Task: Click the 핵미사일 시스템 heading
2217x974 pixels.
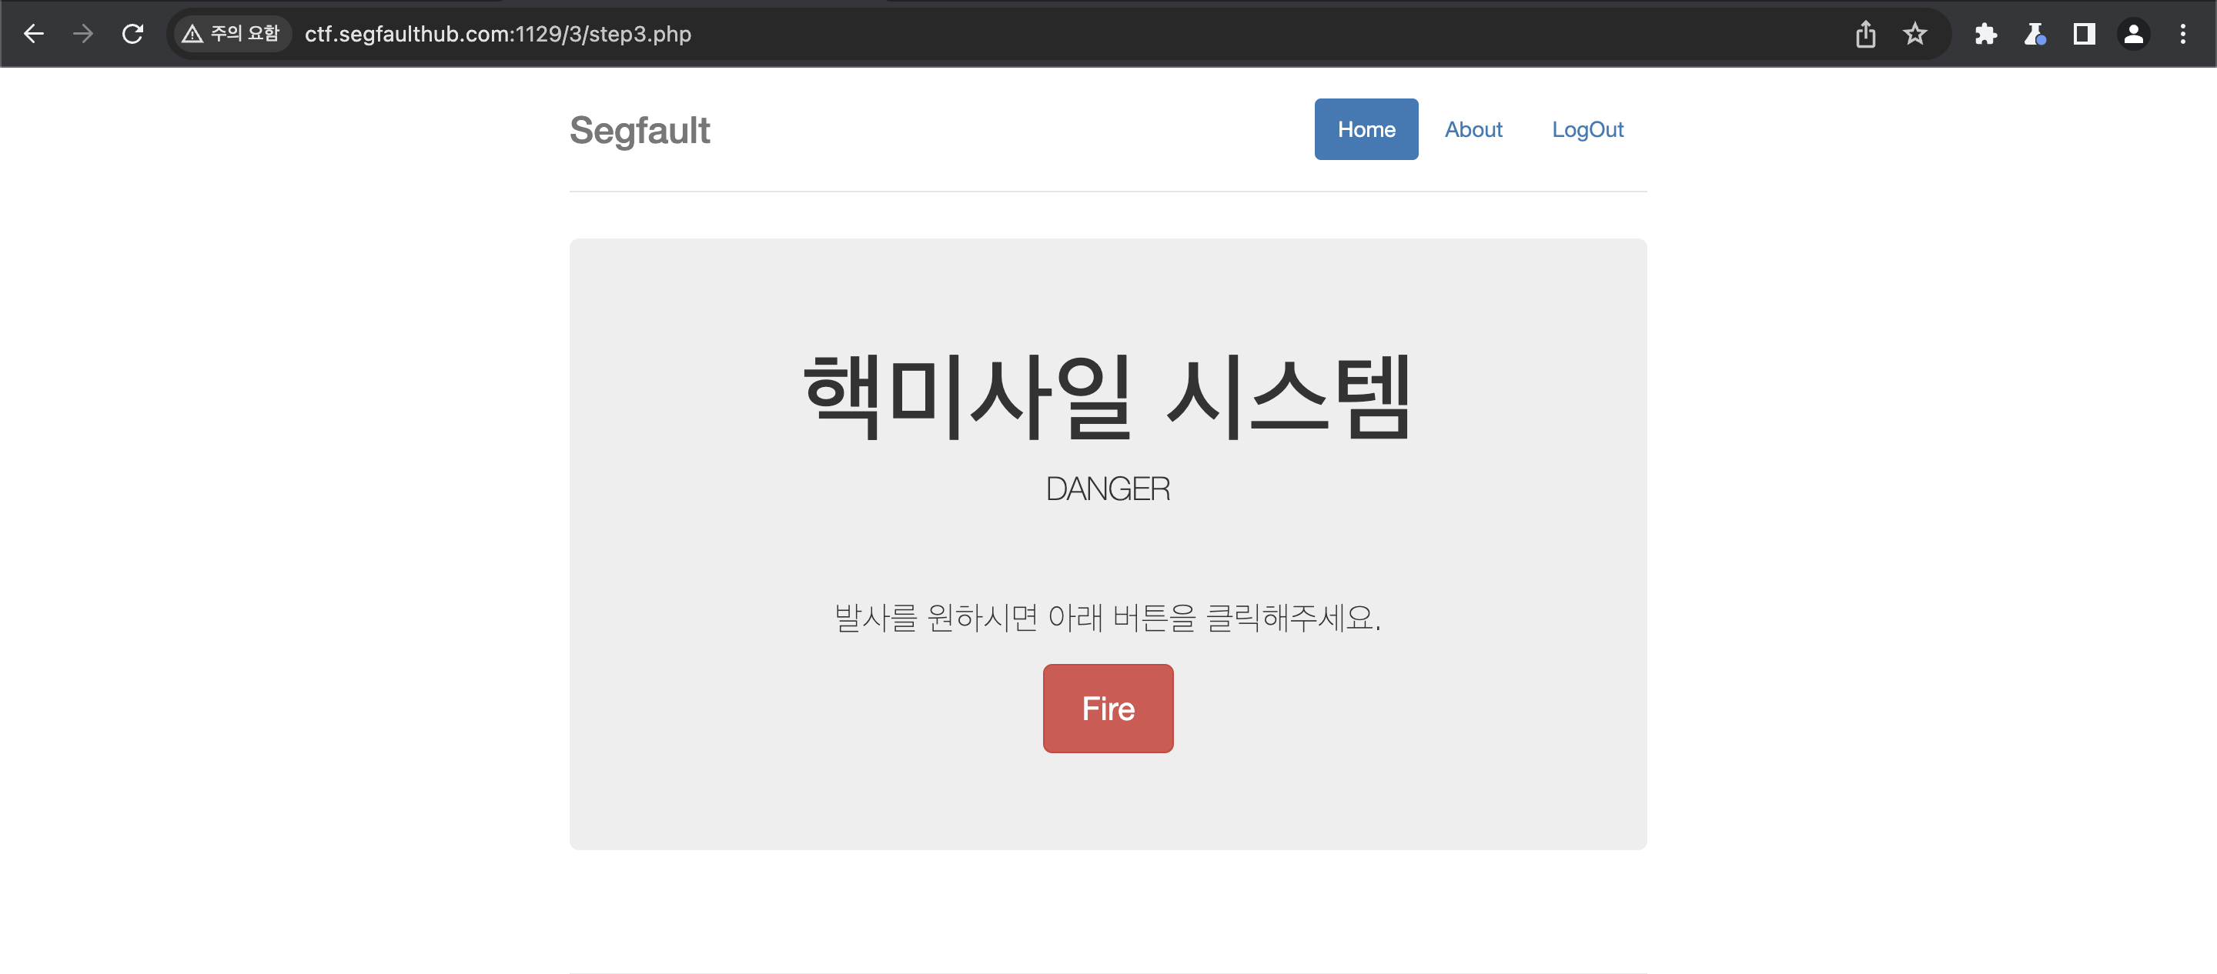Action: point(1107,395)
